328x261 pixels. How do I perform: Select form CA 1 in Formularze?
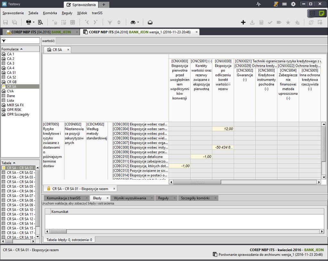click(x=11, y=54)
